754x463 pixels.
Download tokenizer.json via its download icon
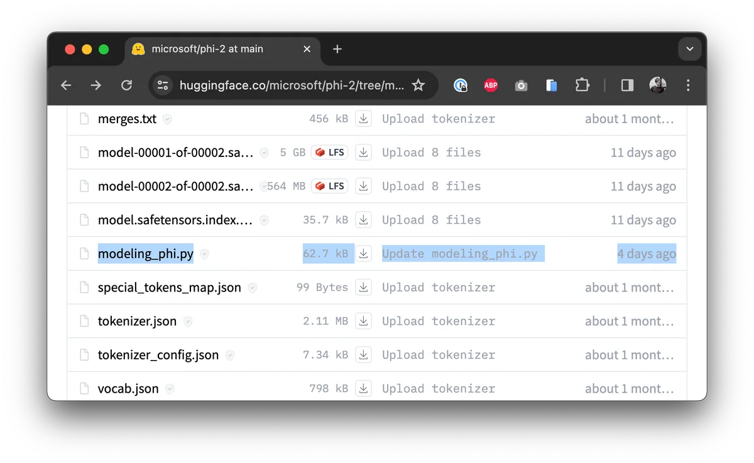point(363,321)
